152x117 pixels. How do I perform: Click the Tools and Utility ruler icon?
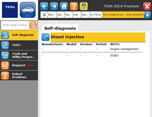(x=5, y=55)
